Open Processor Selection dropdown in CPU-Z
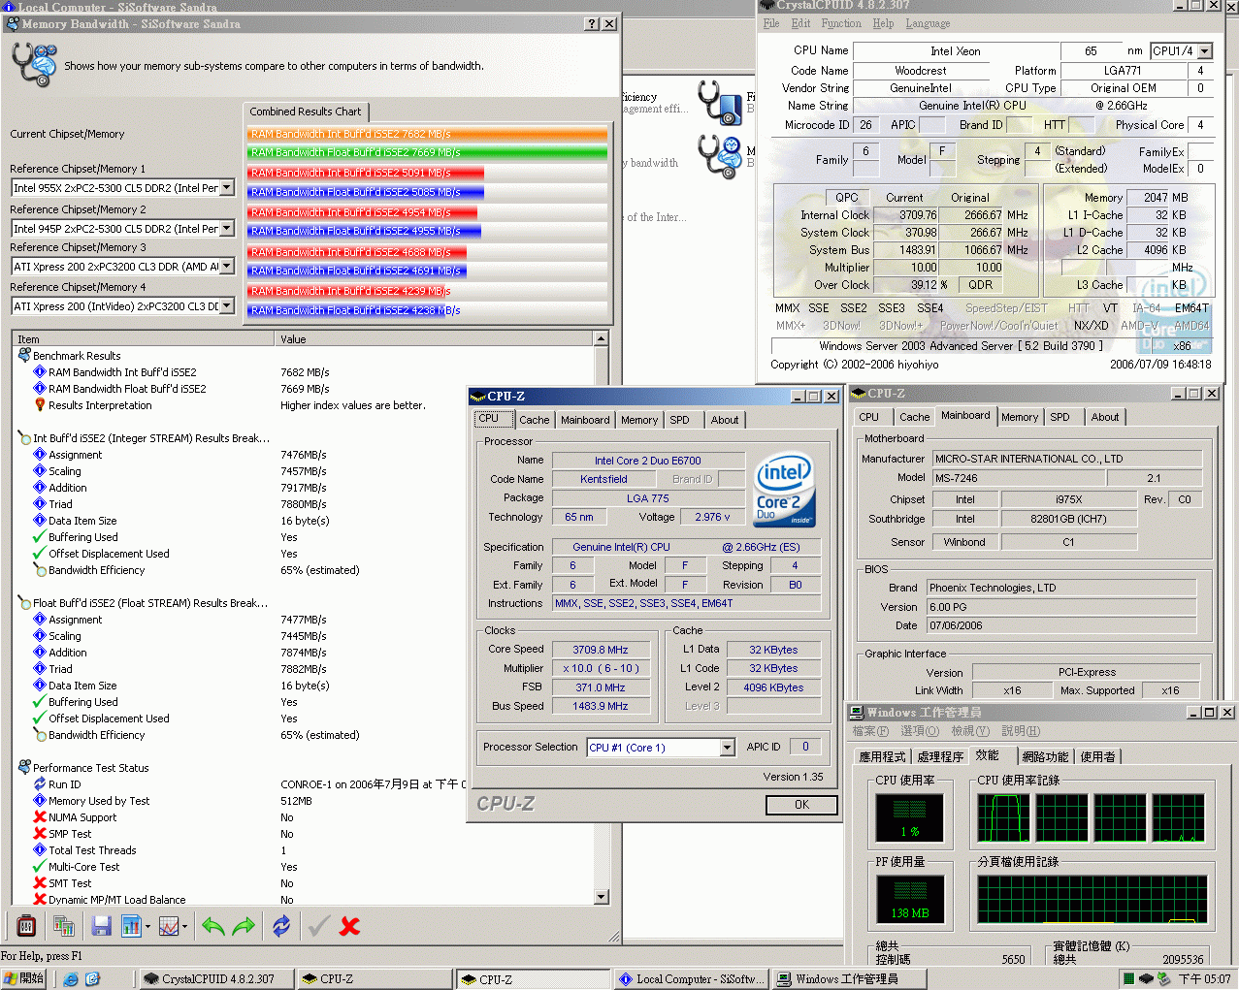The image size is (1239, 990). (x=728, y=748)
